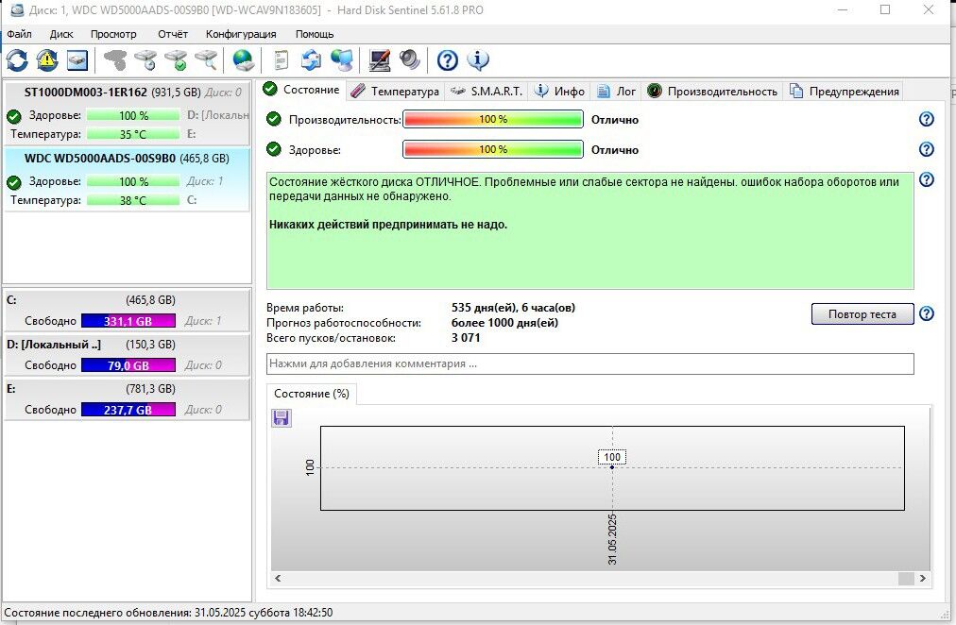Click help icon beside green status text box

coord(926,179)
